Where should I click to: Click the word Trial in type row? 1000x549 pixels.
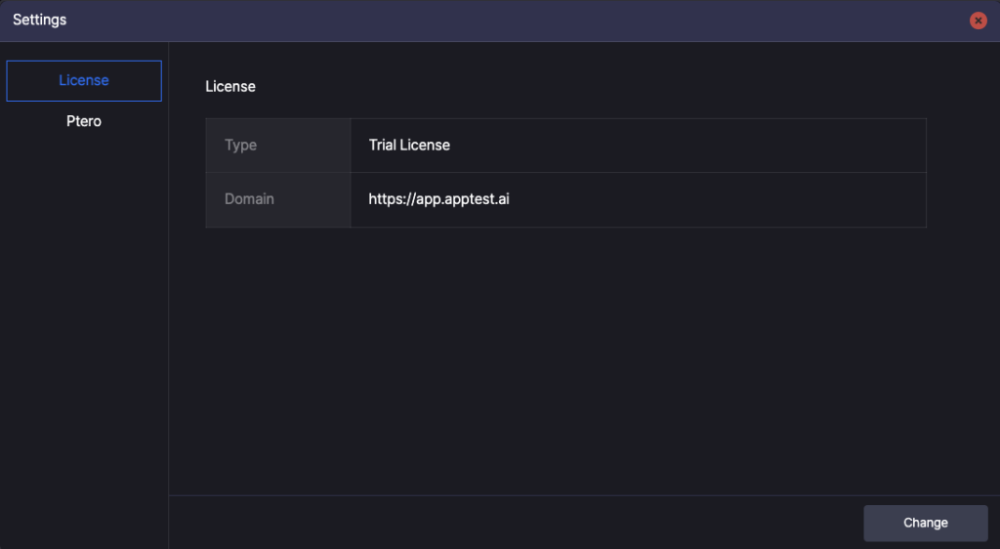382,145
